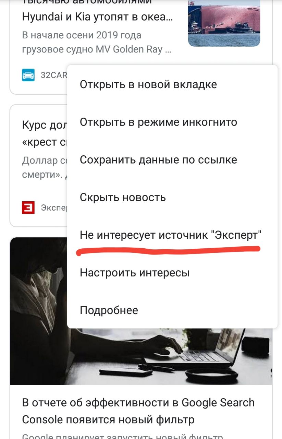
Task: Choose Скрыть новость option
Action: pyautogui.click(x=123, y=198)
